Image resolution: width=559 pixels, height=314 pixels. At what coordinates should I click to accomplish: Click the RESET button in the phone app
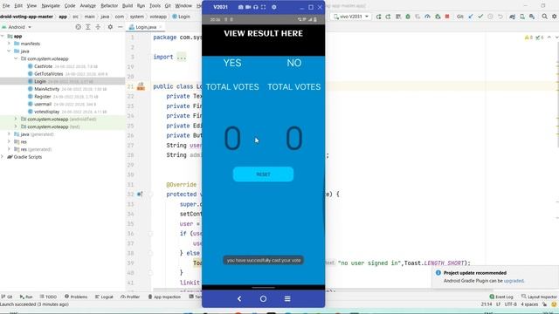(263, 174)
